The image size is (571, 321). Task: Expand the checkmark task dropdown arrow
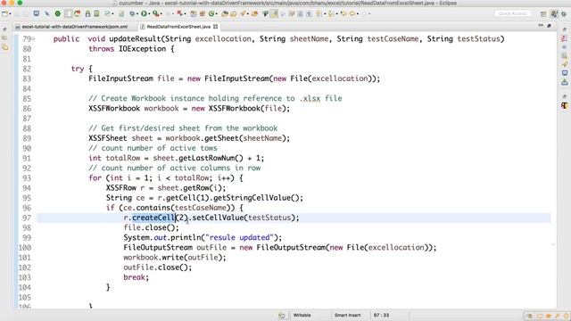112,14
